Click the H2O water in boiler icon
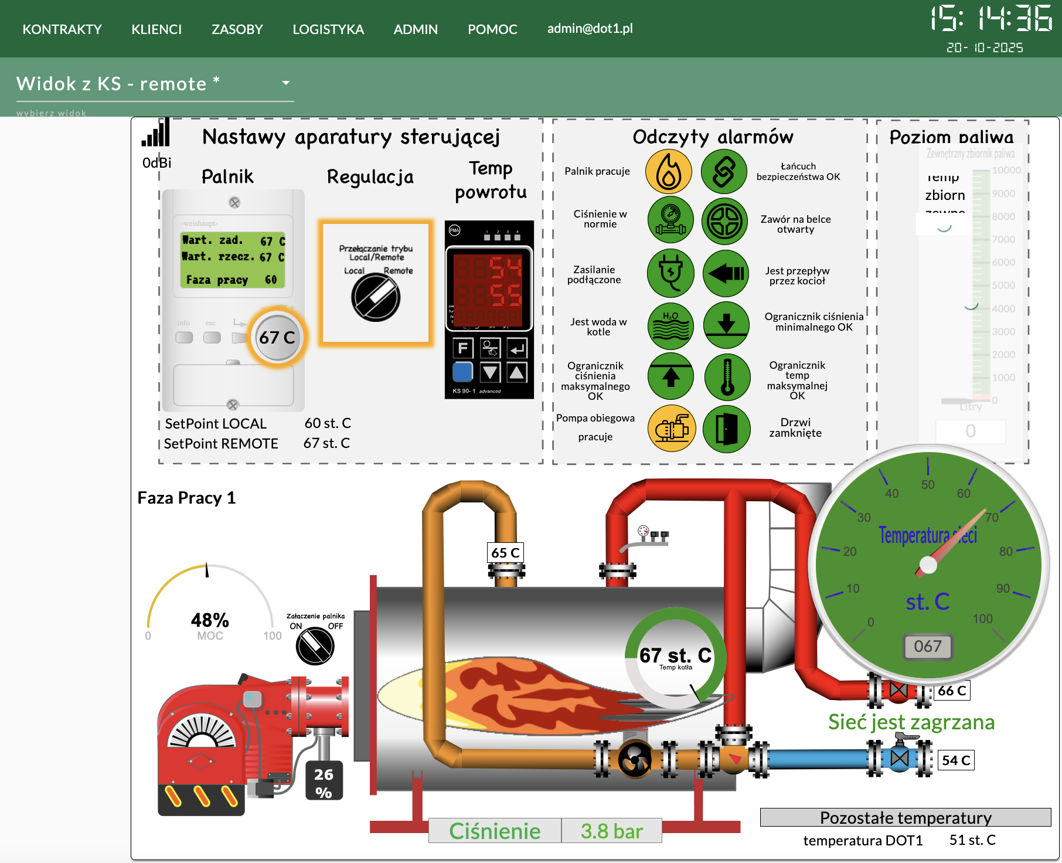 coord(670,325)
